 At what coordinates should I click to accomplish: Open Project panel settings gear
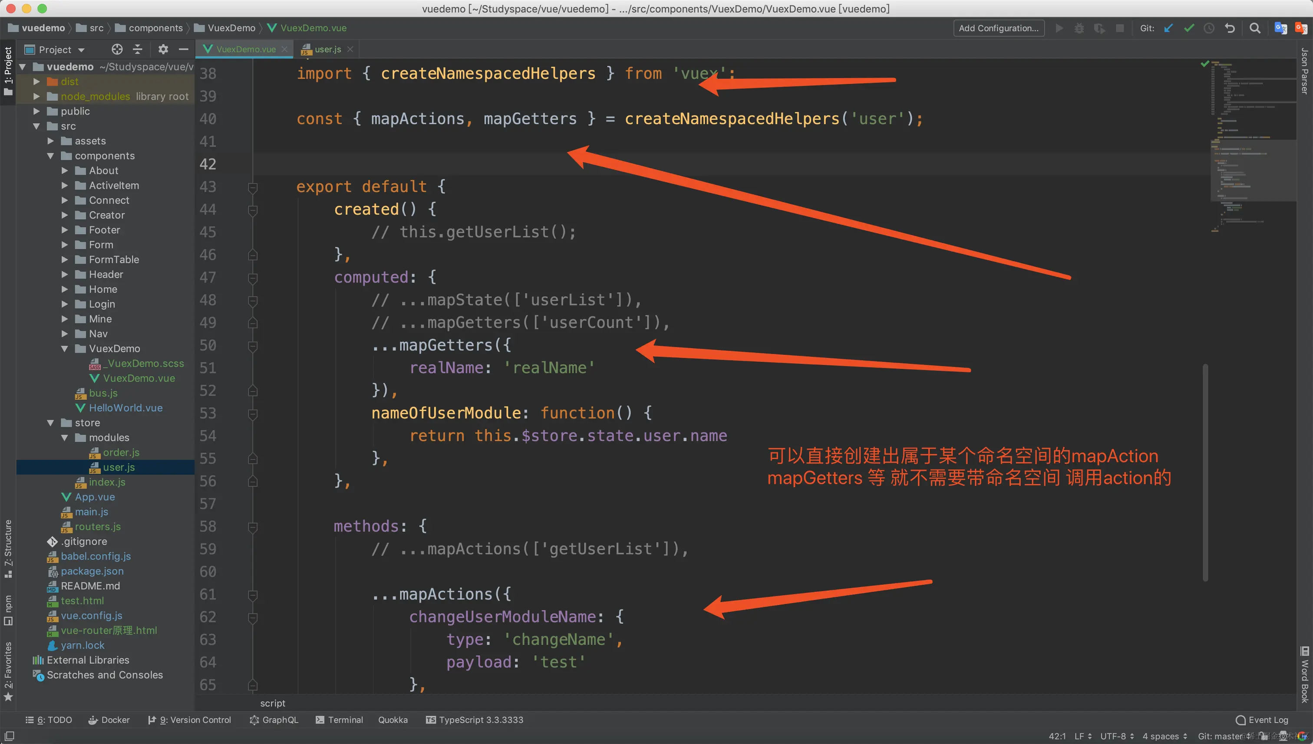click(x=162, y=49)
